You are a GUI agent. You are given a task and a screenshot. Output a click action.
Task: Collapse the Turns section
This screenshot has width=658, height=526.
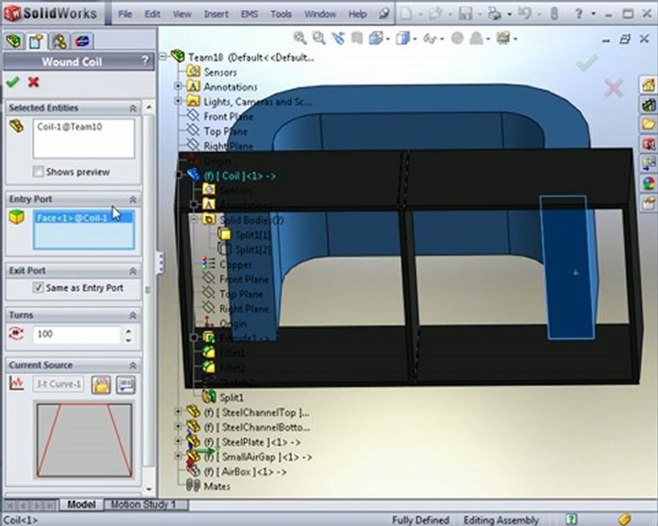coord(133,315)
